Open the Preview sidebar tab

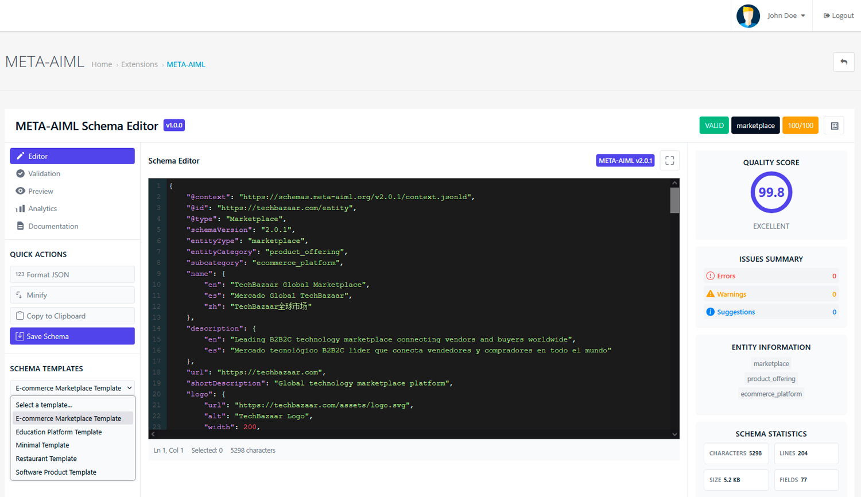72,191
